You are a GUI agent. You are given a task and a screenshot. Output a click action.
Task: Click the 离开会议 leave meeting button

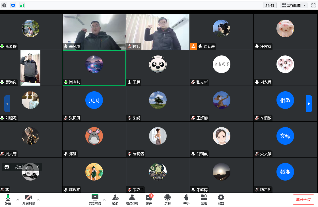tap(303, 200)
